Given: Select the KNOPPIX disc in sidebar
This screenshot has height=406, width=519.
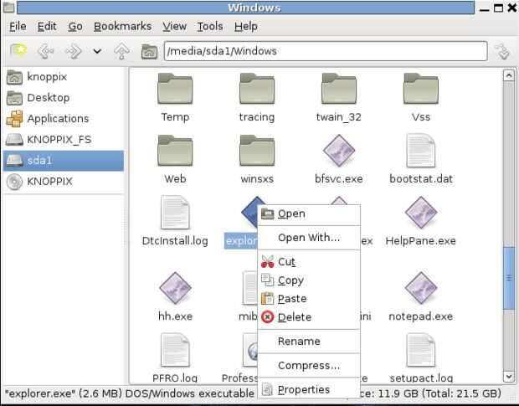Looking at the screenshot, I should coord(64,182).
